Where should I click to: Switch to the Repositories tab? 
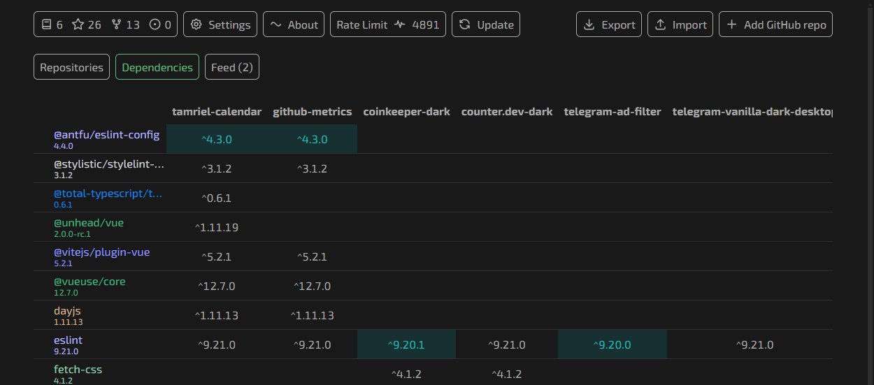[71, 67]
